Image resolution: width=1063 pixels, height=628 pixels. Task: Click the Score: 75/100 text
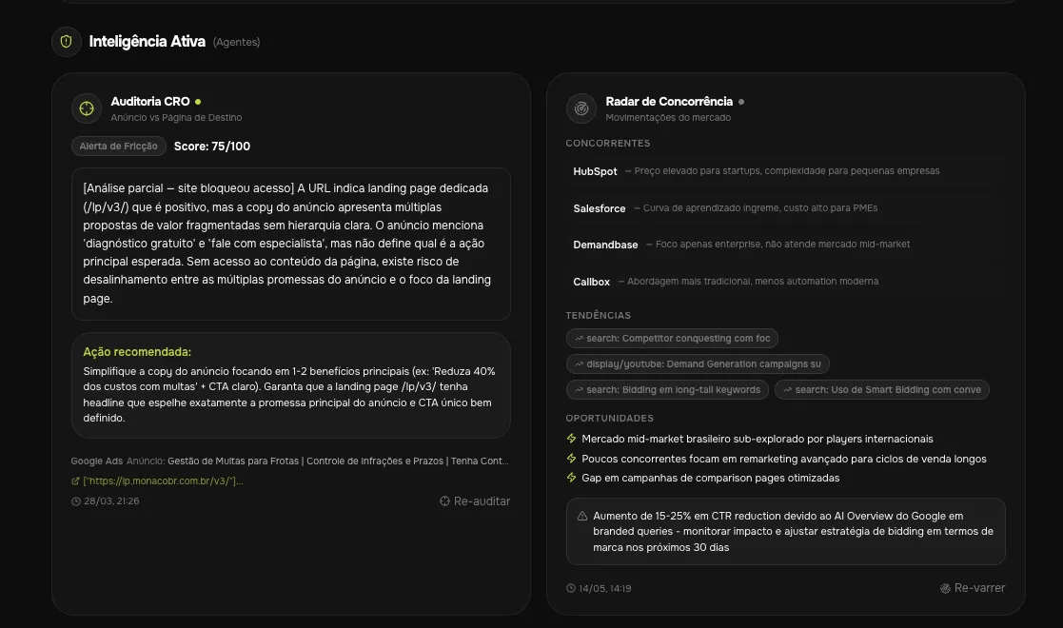212,147
